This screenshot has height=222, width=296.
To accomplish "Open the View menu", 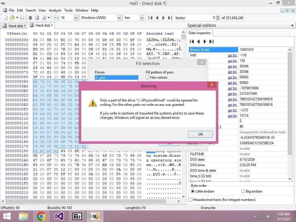I will coord(42,10).
